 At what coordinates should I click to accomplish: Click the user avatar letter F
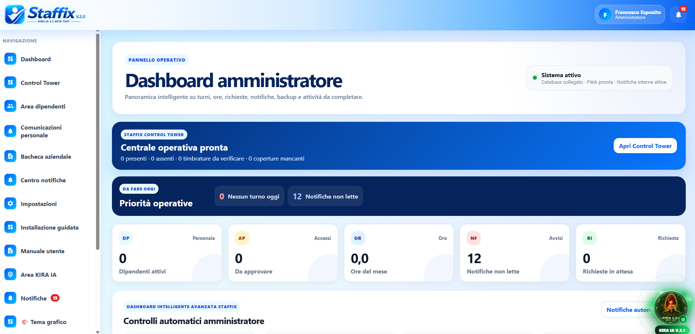coord(605,15)
